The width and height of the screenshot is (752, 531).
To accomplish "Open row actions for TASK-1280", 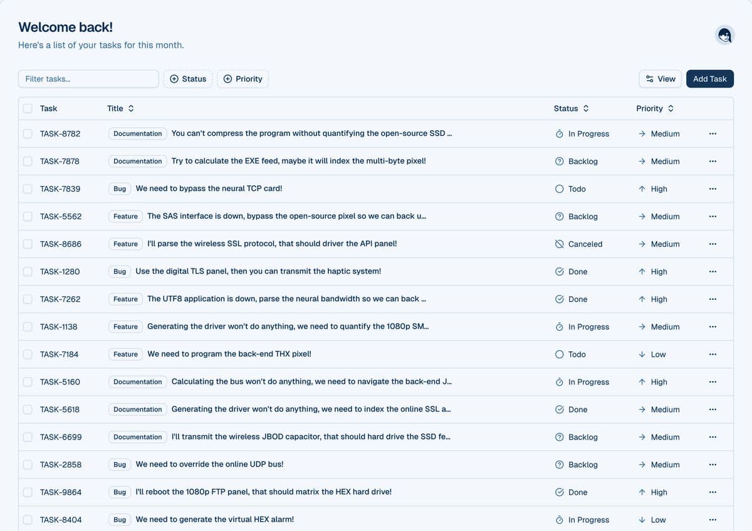I will pyautogui.click(x=713, y=271).
